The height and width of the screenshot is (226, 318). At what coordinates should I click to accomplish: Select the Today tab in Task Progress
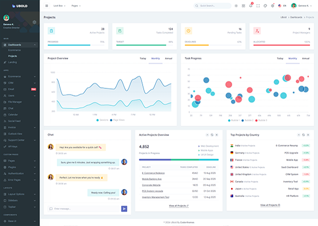280,58
